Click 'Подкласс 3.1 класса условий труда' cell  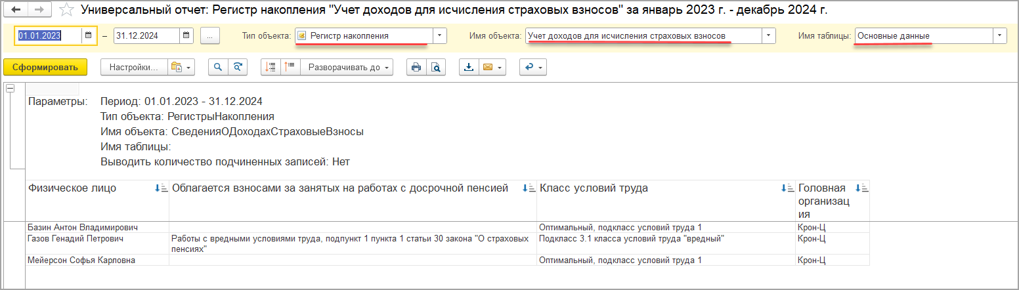tap(666, 244)
